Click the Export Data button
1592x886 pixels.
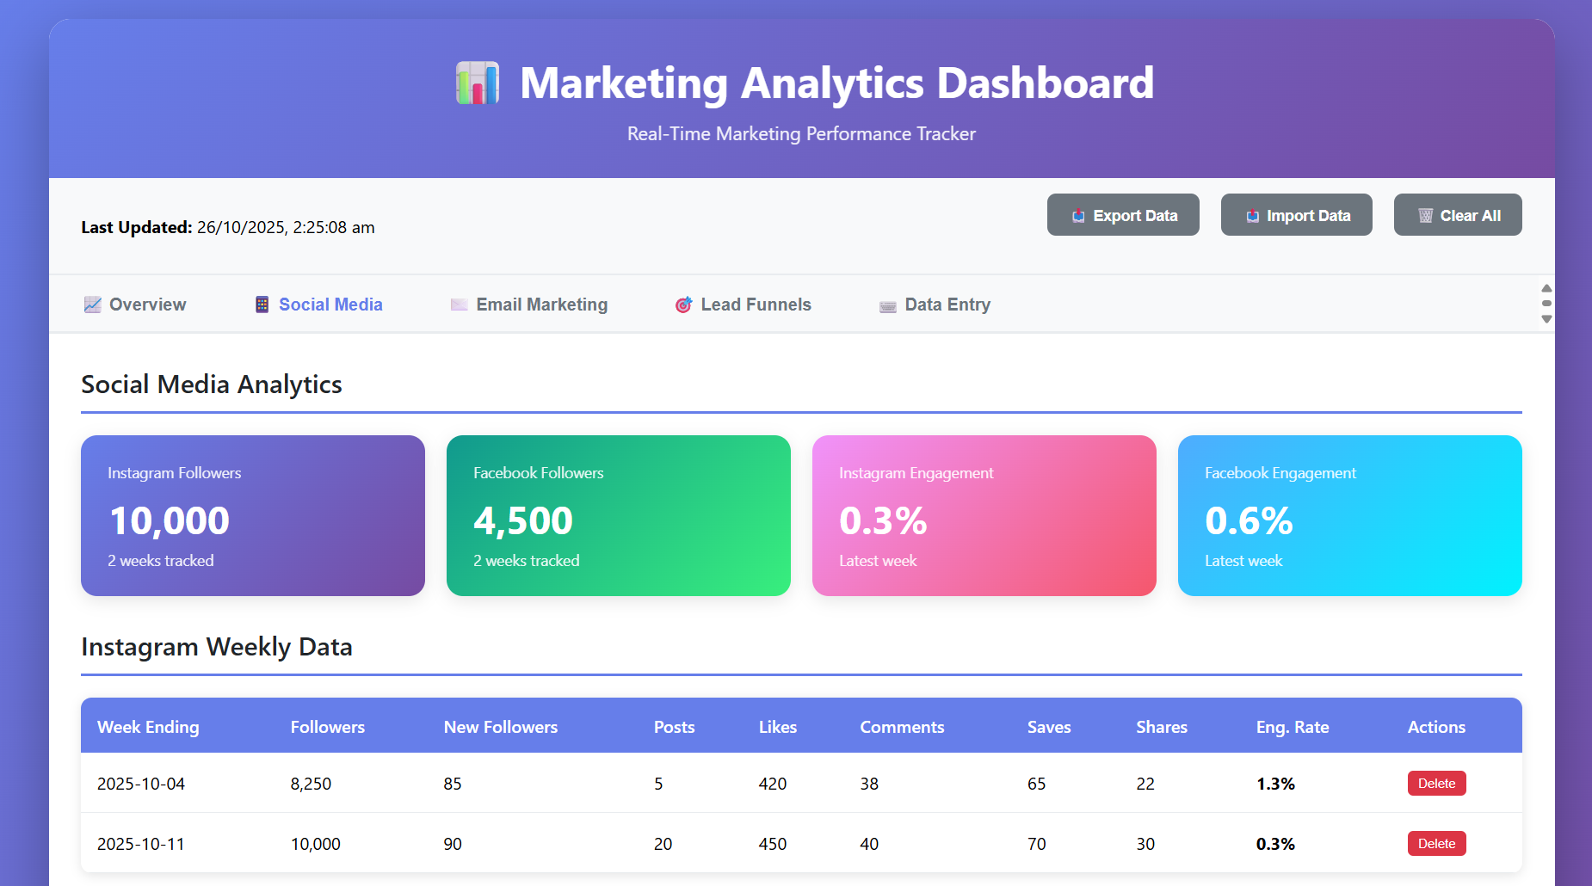pos(1123,215)
